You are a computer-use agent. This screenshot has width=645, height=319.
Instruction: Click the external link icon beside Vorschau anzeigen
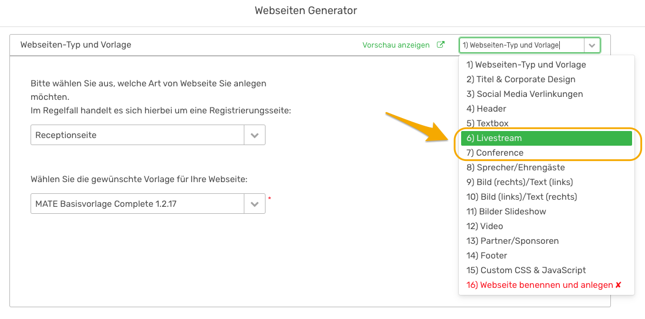click(441, 45)
